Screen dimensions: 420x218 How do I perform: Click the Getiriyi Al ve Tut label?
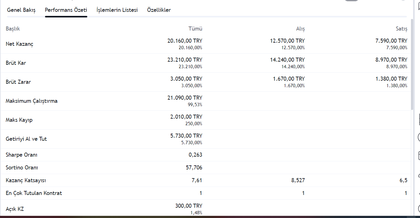click(x=26, y=139)
